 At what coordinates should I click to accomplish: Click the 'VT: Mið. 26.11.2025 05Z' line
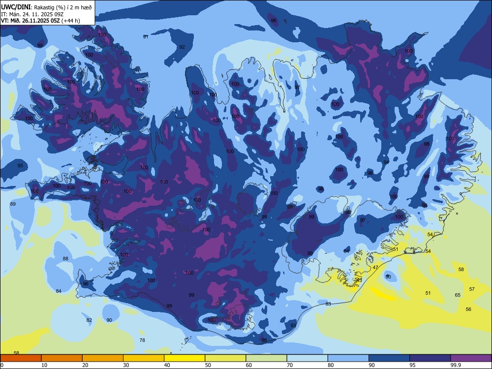[x=31, y=21]
